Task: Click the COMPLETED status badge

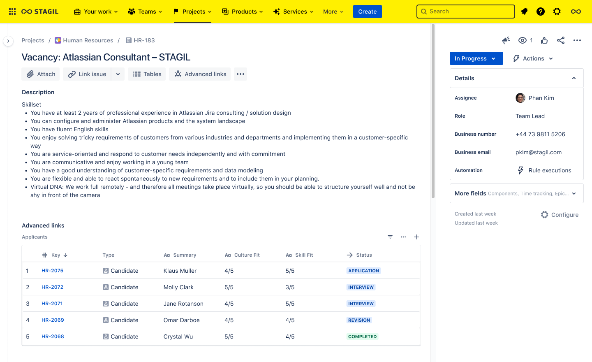Action: tap(362, 336)
